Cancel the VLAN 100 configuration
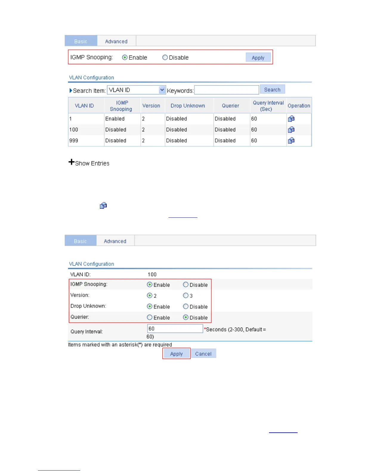This screenshot has width=365, height=473. 203,354
